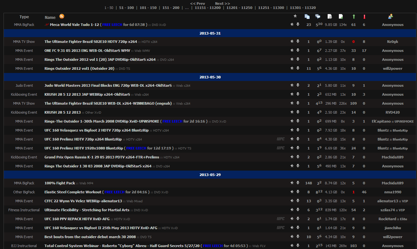Download arrow for 100% Fight Pack

tap(298, 183)
